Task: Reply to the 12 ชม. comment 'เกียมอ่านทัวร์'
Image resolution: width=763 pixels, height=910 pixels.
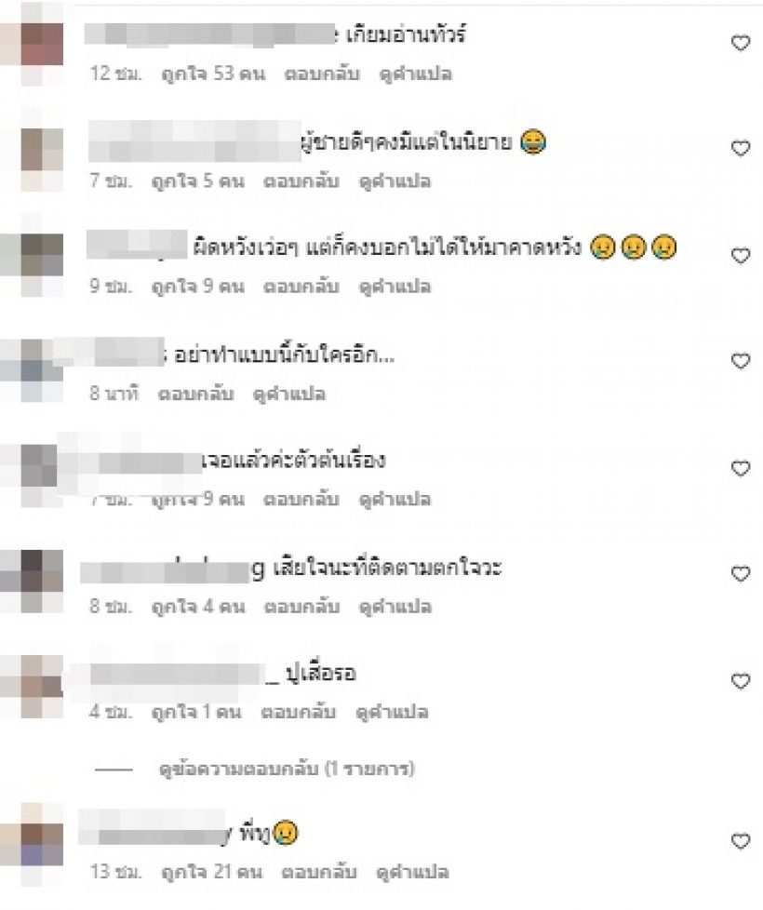Action: 322,74
